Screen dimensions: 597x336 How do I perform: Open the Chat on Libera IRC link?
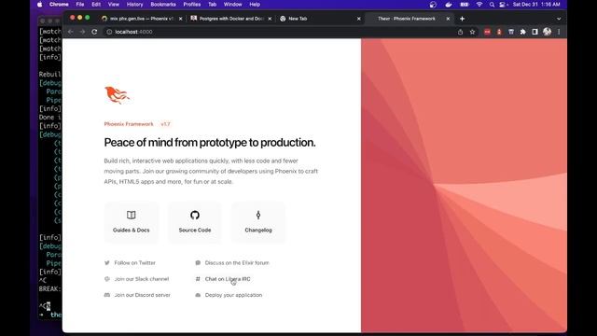(228, 279)
